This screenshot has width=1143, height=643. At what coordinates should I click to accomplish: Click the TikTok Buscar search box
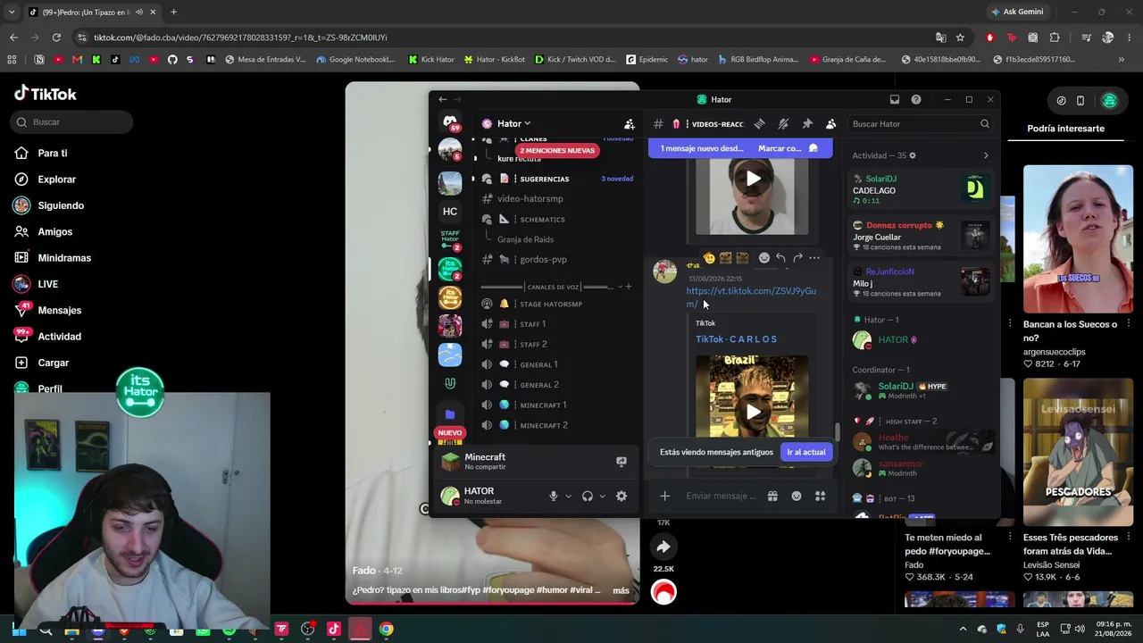click(x=73, y=122)
